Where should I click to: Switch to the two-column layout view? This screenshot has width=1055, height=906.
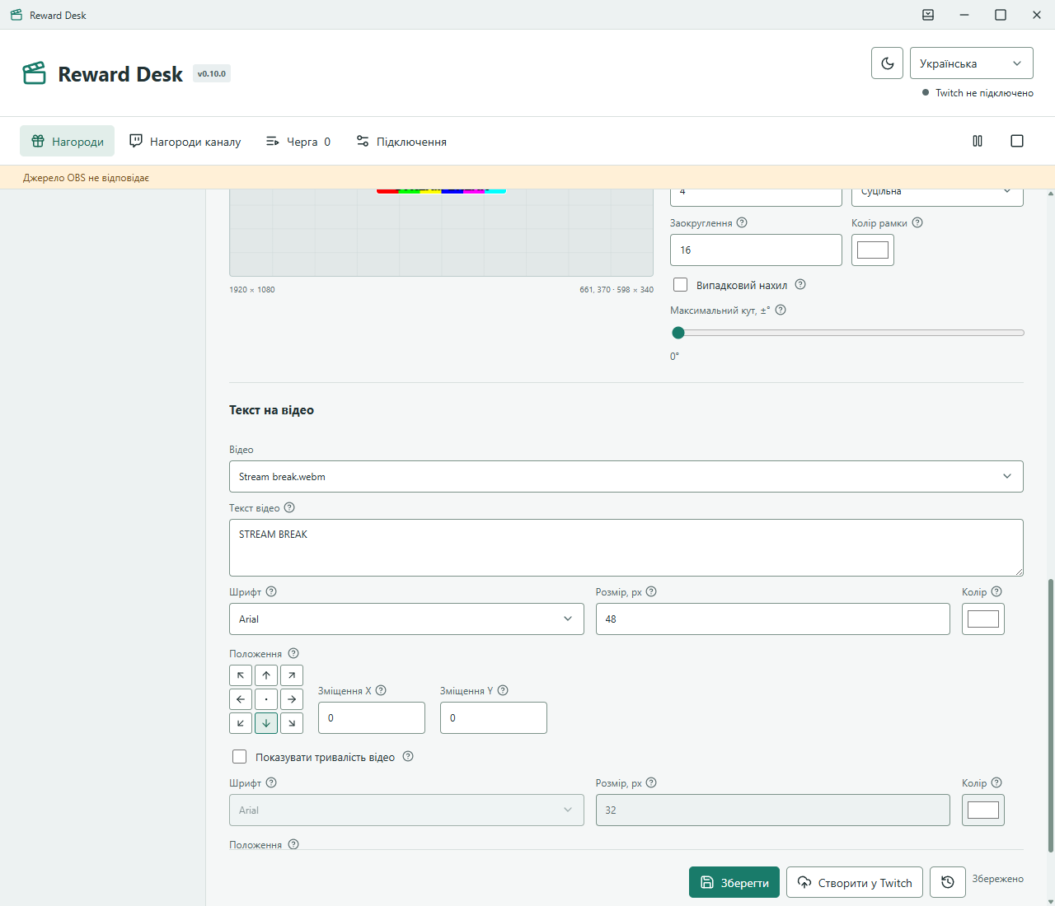pos(978,141)
